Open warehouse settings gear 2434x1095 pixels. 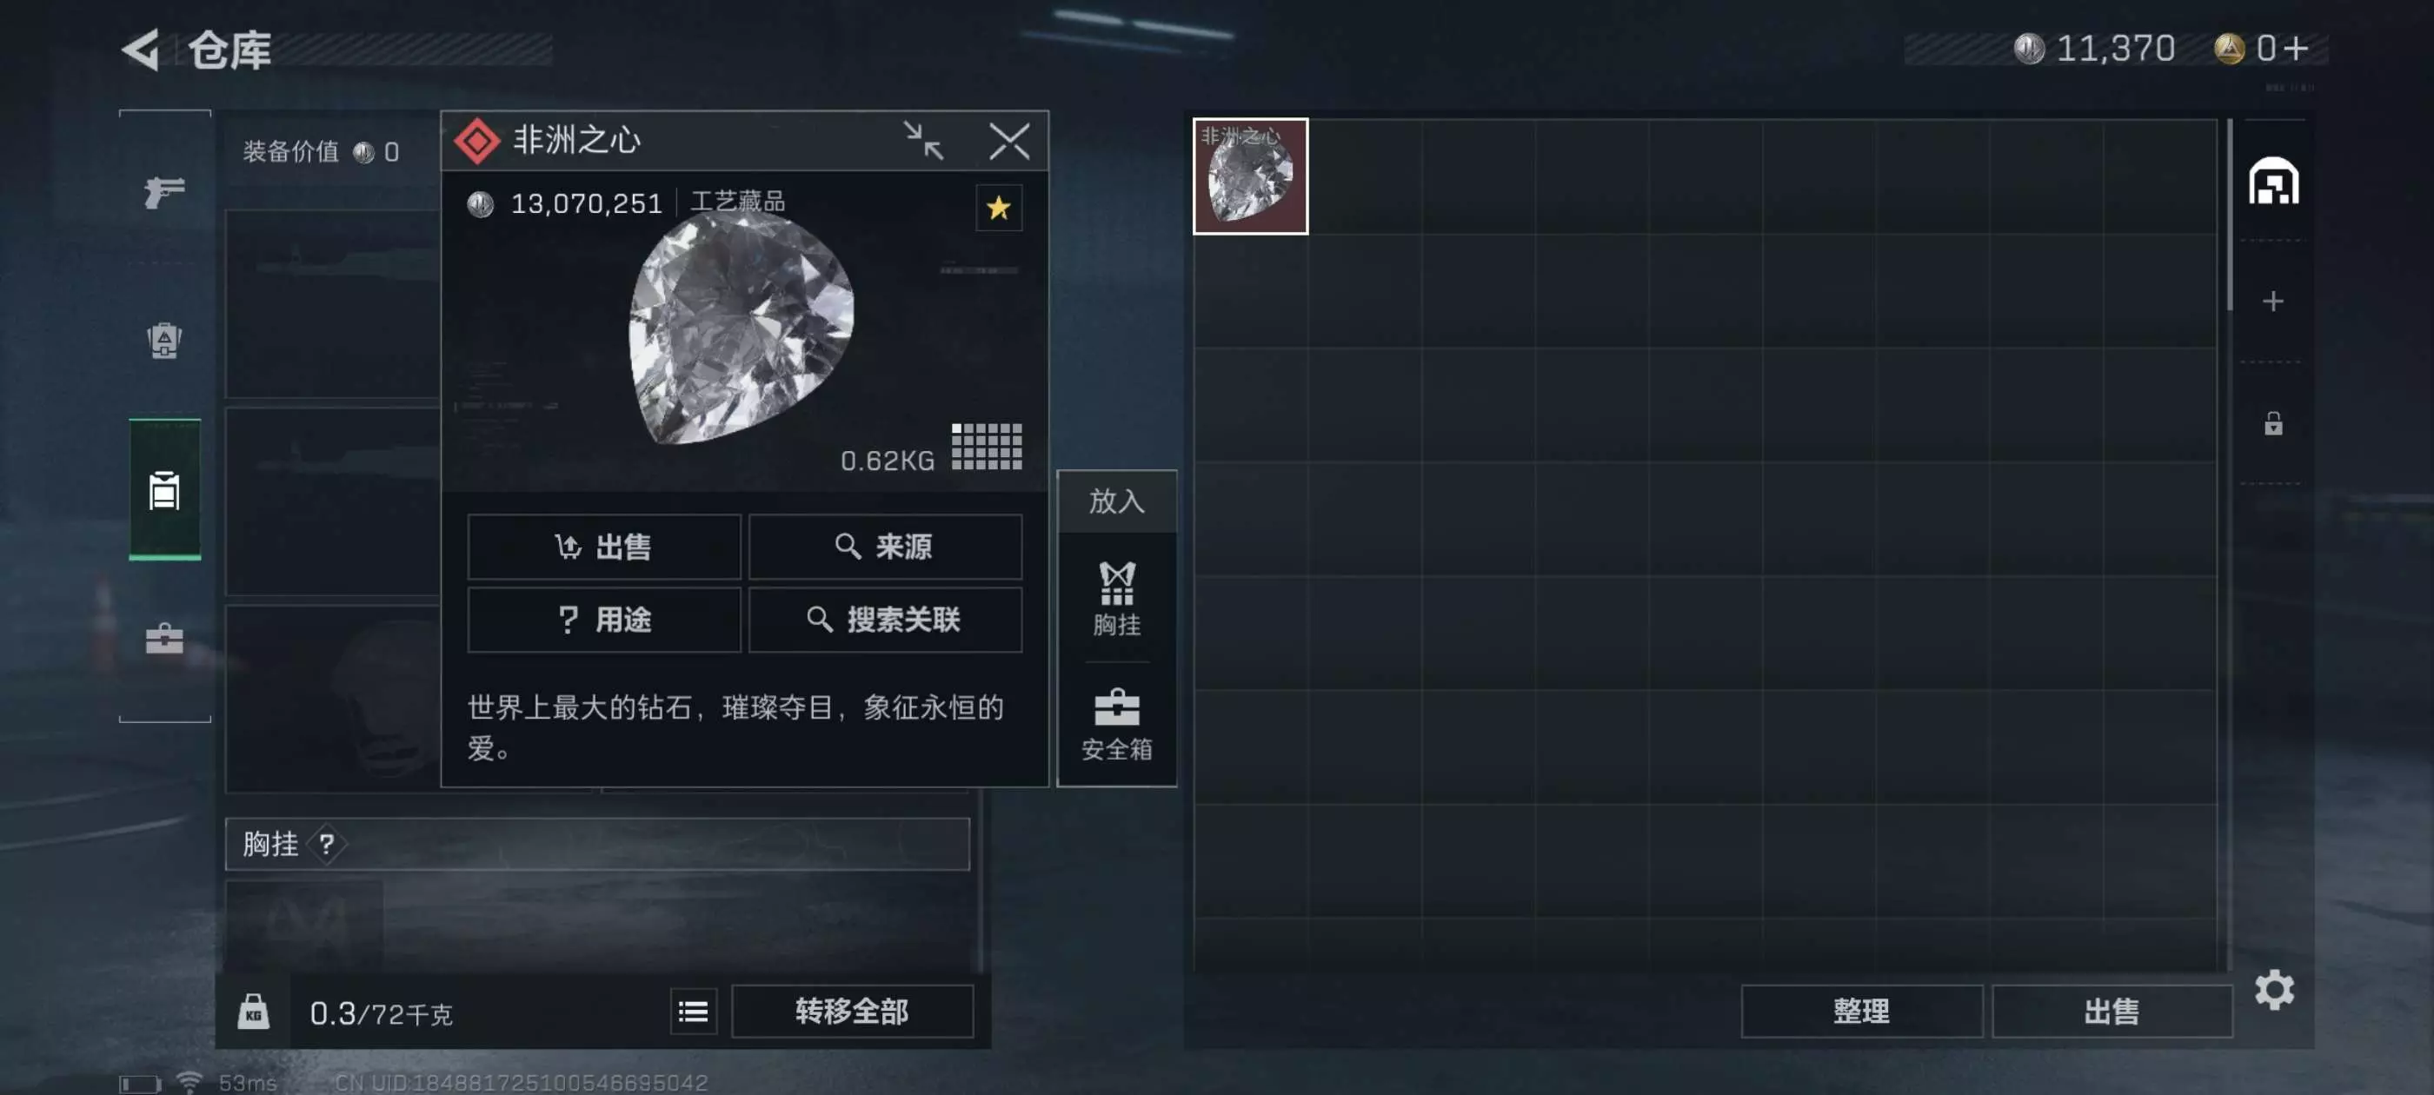[2273, 989]
